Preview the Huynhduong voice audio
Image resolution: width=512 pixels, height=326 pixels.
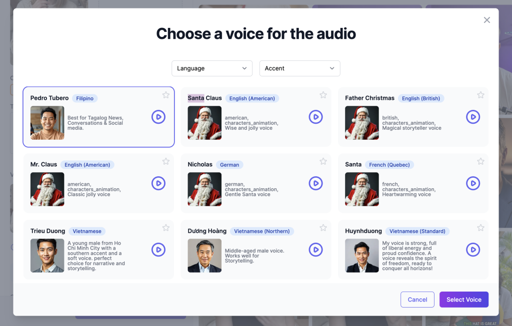click(473, 250)
